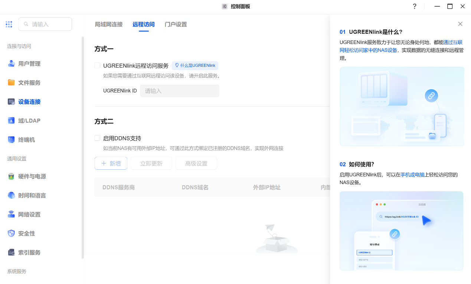This screenshot has height=284, width=471.
Task: Click the 什么是UGREENlink link button
Action: pyautogui.click(x=195, y=65)
